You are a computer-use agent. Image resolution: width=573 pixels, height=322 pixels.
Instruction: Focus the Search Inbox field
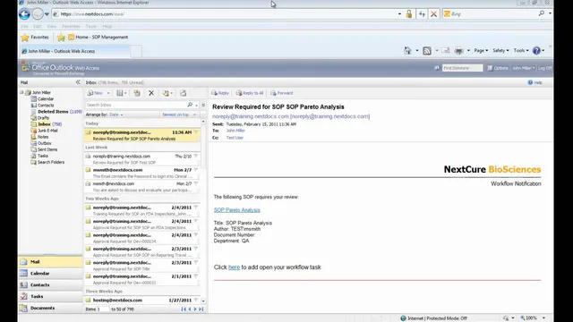click(x=137, y=105)
